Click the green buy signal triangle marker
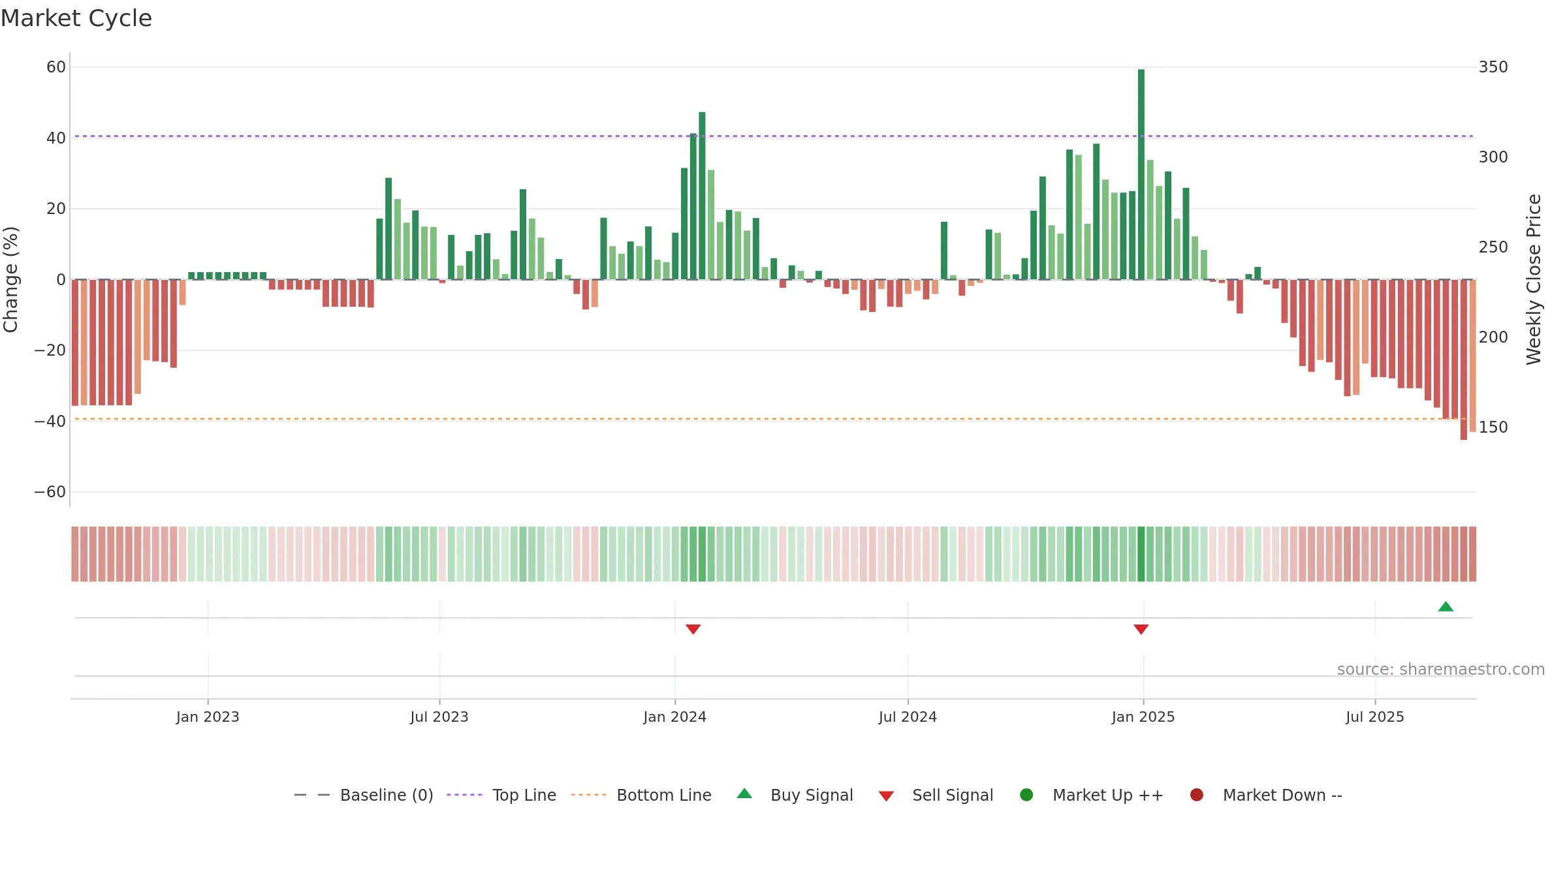 pos(1446,607)
